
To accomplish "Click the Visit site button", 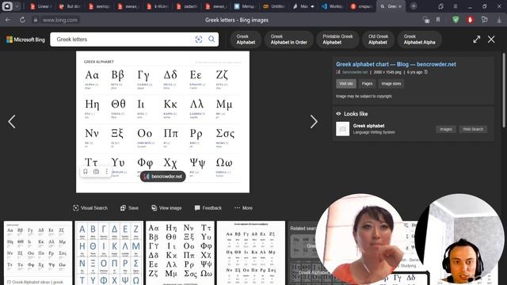I will [346, 84].
